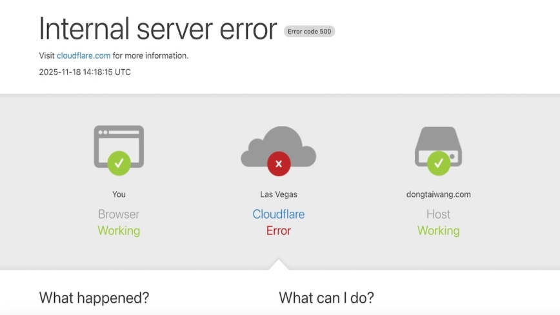The image size is (560, 315).
Task: Click the What can I do? heading
Action: tap(326, 298)
